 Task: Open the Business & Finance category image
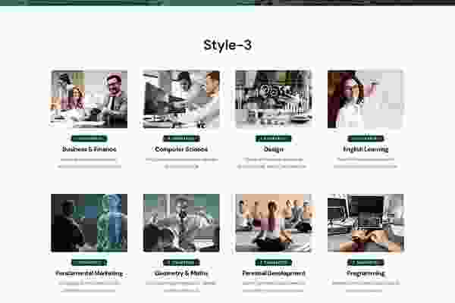[x=89, y=99]
